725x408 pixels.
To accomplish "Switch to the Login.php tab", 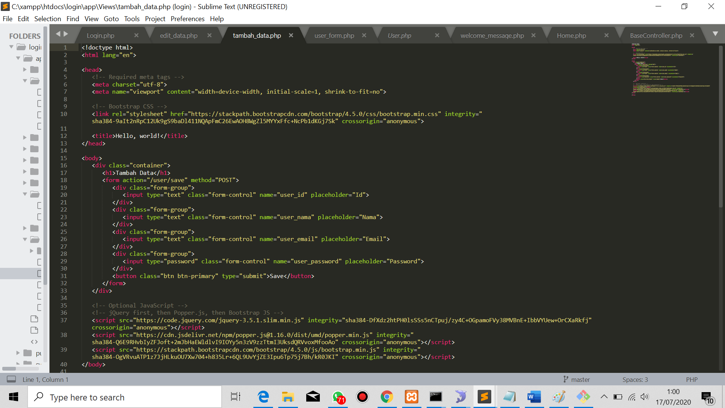I will (100, 36).
